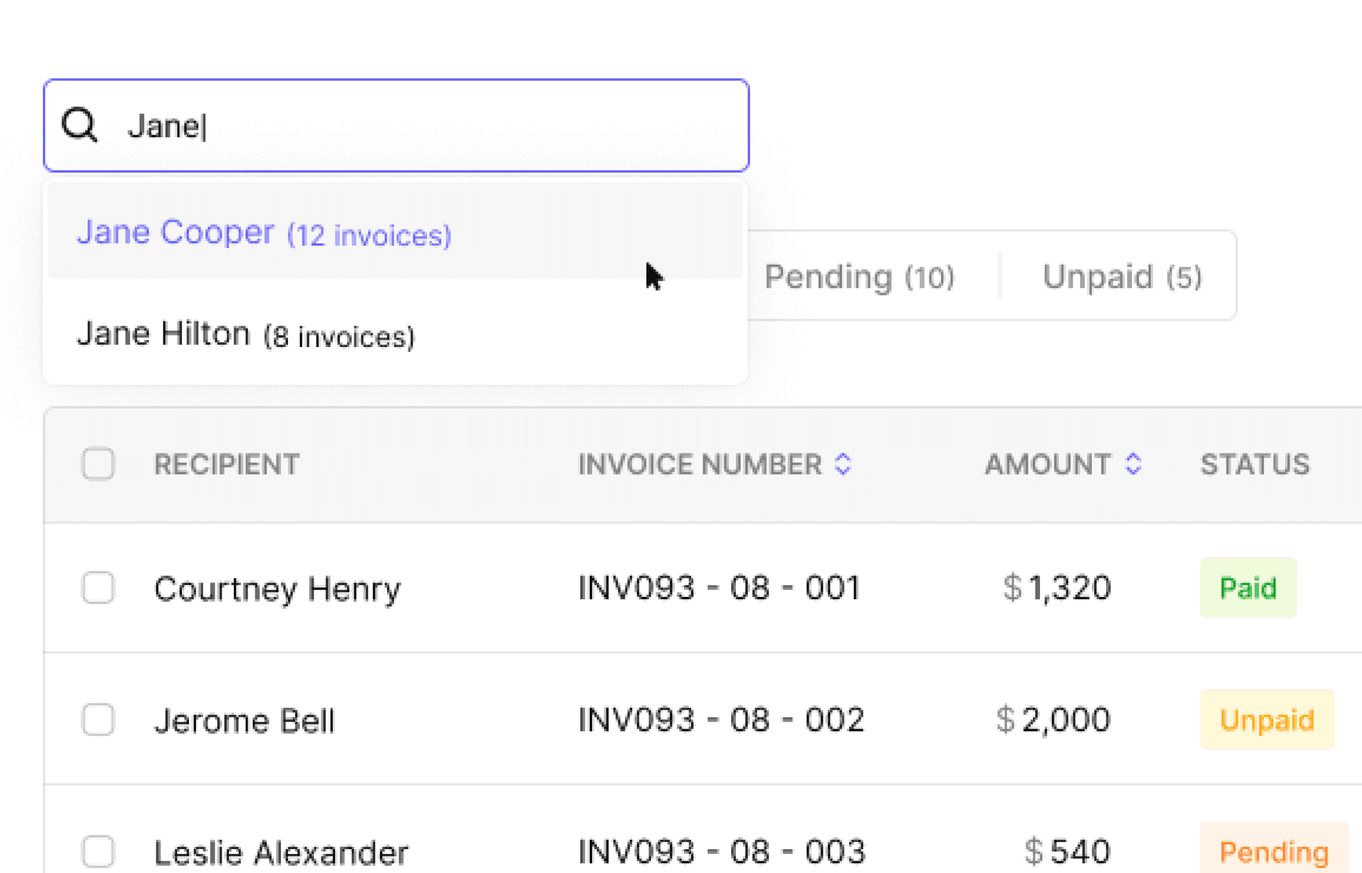
Task: Open invoice INV093 - 08 - 001
Action: [x=719, y=588]
